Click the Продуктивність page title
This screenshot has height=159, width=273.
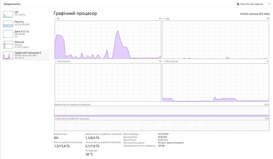click(12, 4)
